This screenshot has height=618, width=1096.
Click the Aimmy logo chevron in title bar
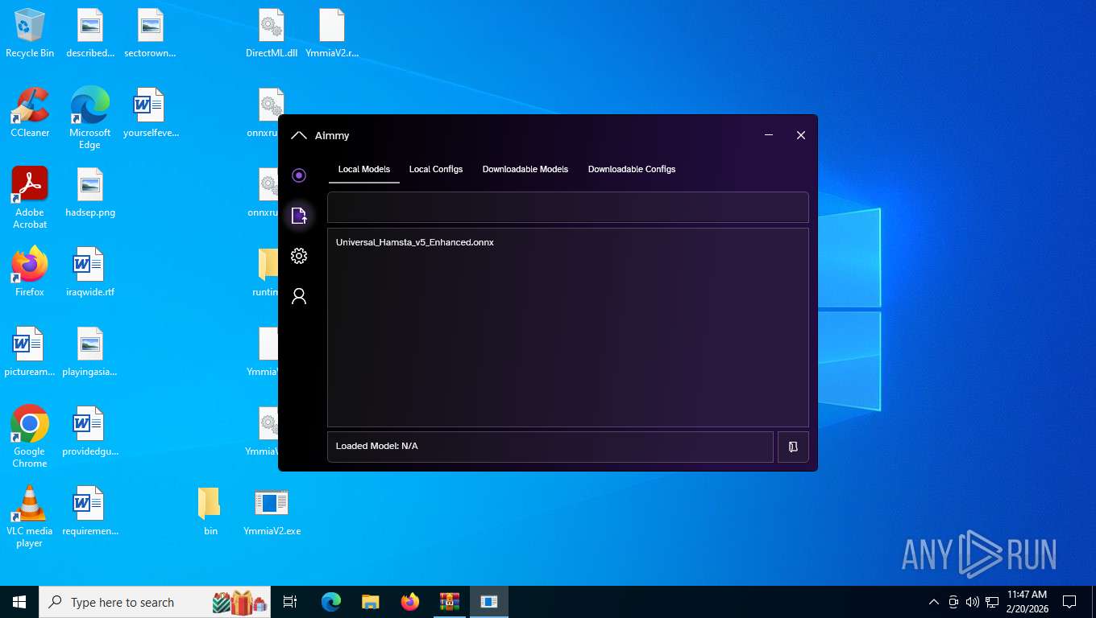pyautogui.click(x=299, y=135)
